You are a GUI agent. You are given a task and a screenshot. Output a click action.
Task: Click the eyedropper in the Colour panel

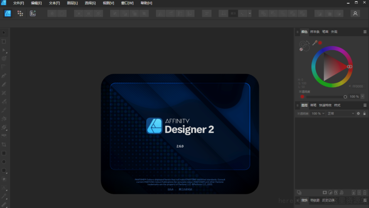(x=315, y=43)
